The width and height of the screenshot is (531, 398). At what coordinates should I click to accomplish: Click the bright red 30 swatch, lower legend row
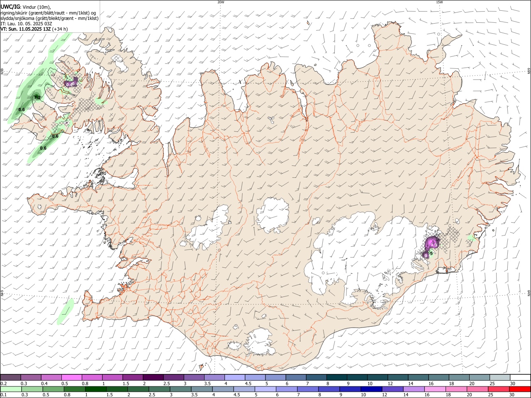tap(520, 389)
